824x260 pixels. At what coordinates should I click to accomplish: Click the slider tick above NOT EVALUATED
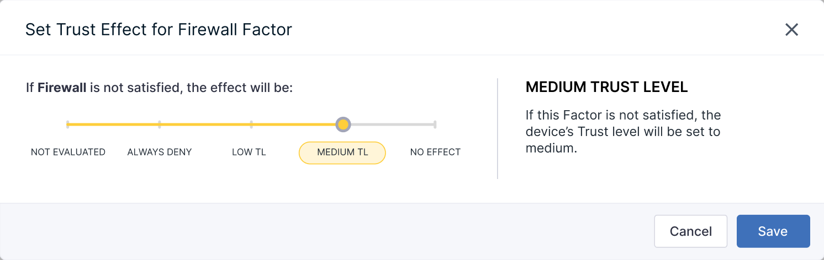tap(67, 124)
